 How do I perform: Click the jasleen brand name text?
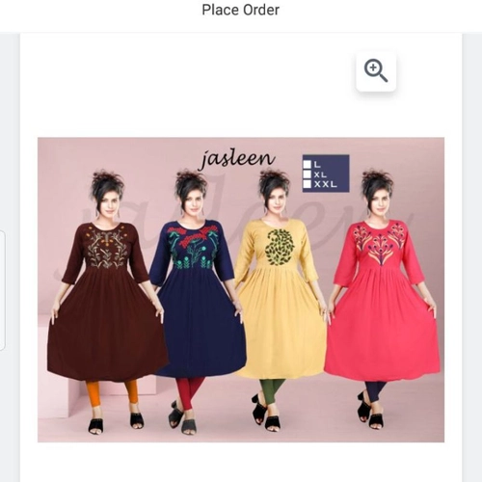point(237,158)
